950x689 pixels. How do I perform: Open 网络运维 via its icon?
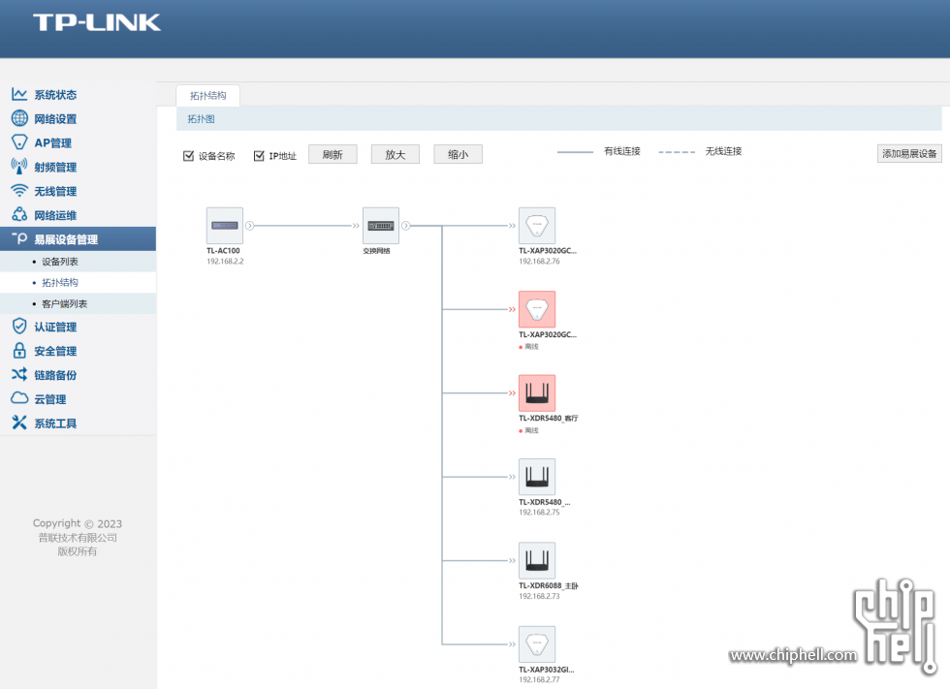[x=19, y=214]
